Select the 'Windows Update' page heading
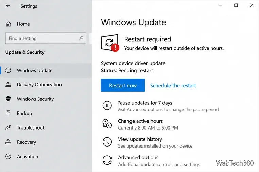Screen dimensions: 259x172 [x=134, y=22]
